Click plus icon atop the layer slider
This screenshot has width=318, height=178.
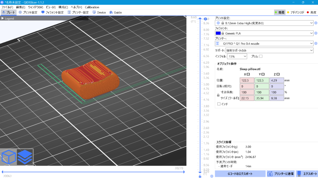(205, 19)
